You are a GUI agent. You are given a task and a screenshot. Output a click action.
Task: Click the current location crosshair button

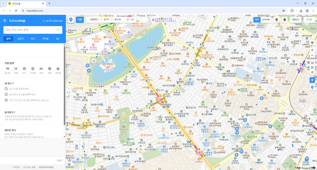pyautogui.click(x=312, y=43)
